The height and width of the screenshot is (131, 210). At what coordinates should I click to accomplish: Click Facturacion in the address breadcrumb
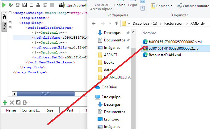(174, 23)
